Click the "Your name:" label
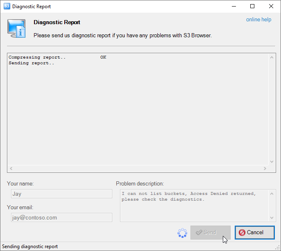 [20, 183]
